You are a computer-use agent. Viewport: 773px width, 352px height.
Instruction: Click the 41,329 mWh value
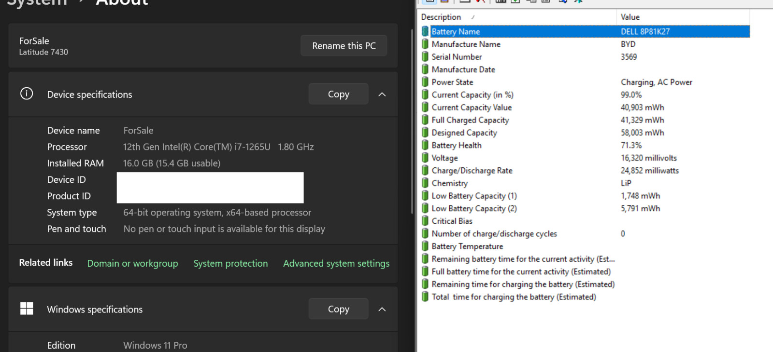coord(643,120)
